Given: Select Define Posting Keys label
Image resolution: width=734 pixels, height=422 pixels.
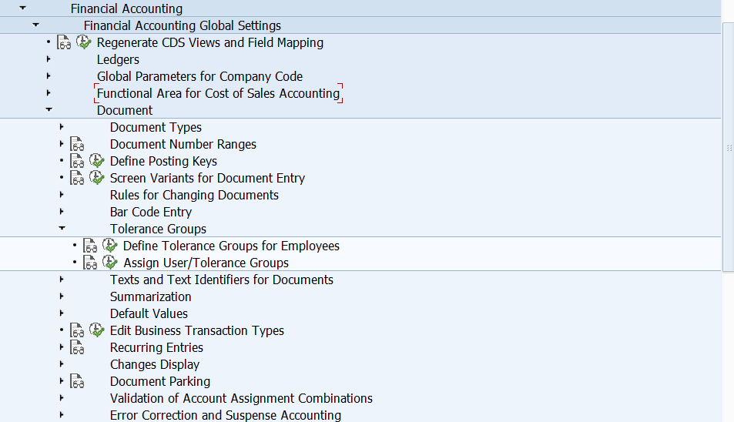Looking at the screenshot, I should pyautogui.click(x=163, y=161).
